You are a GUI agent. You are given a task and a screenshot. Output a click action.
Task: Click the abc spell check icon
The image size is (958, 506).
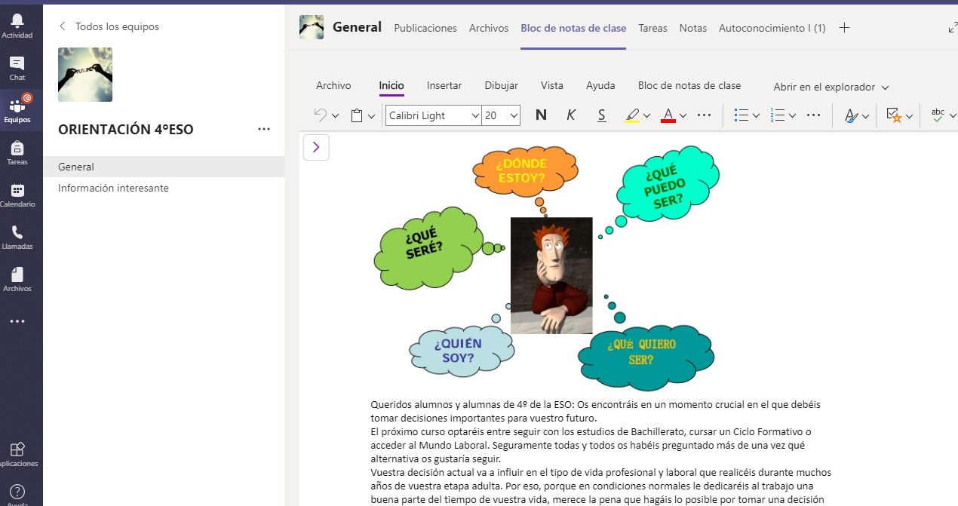click(x=938, y=115)
